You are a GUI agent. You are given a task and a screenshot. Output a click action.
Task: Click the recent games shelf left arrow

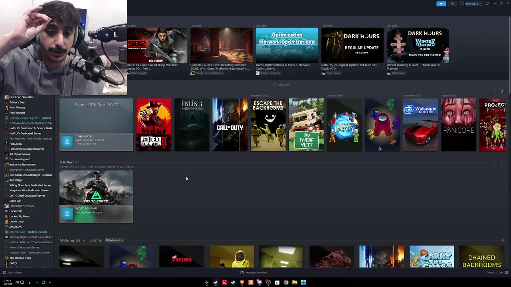495,91
